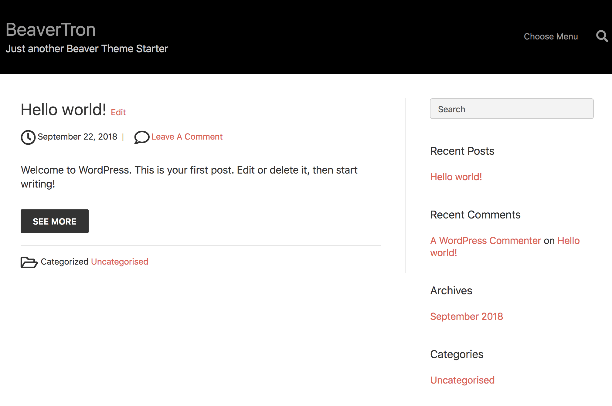The width and height of the screenshot is (612, 406).
Task: Open Uncategorised under sidebar Categories
Action: 462,380
